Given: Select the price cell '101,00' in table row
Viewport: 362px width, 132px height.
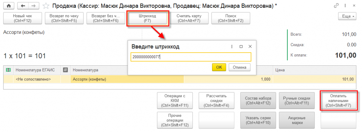Looking at the screenshot, I should coord(314,79).
